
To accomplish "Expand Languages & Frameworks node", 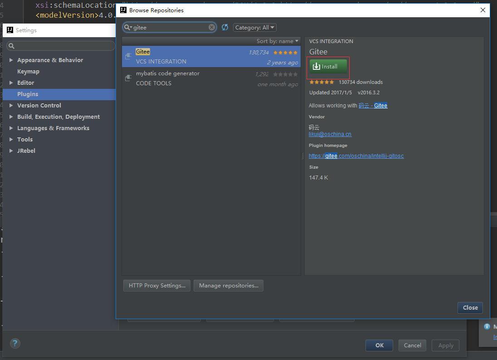I will point(11,128).
